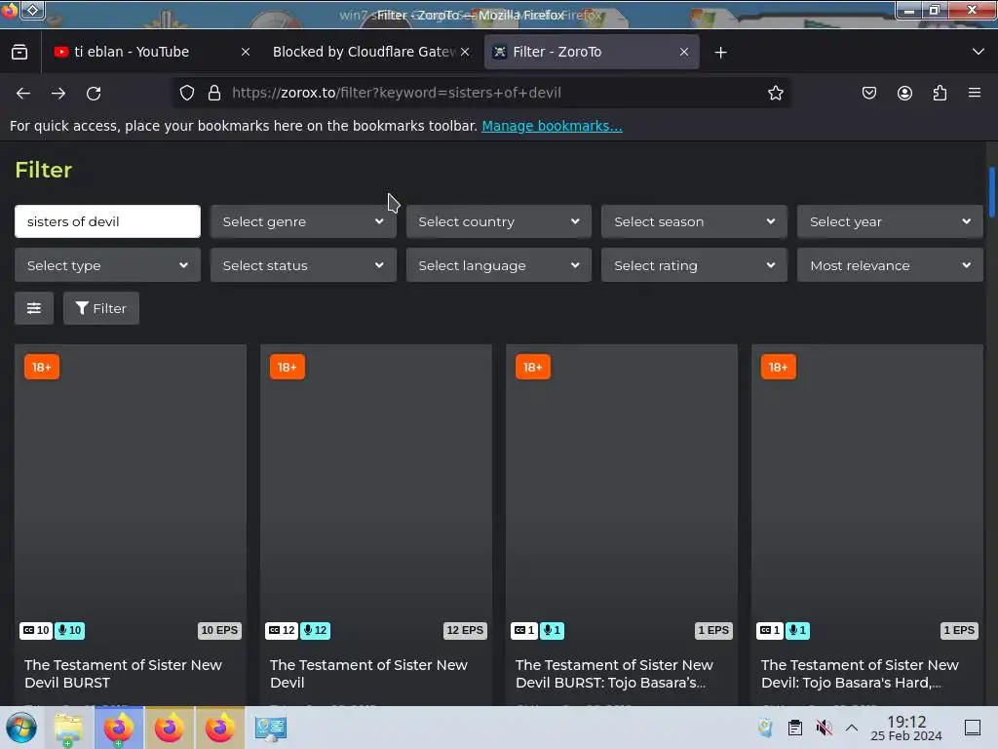The width and height of the screenshot is (998, 749).
Task: Go back to the previous page
Action: tap(23, 93)
